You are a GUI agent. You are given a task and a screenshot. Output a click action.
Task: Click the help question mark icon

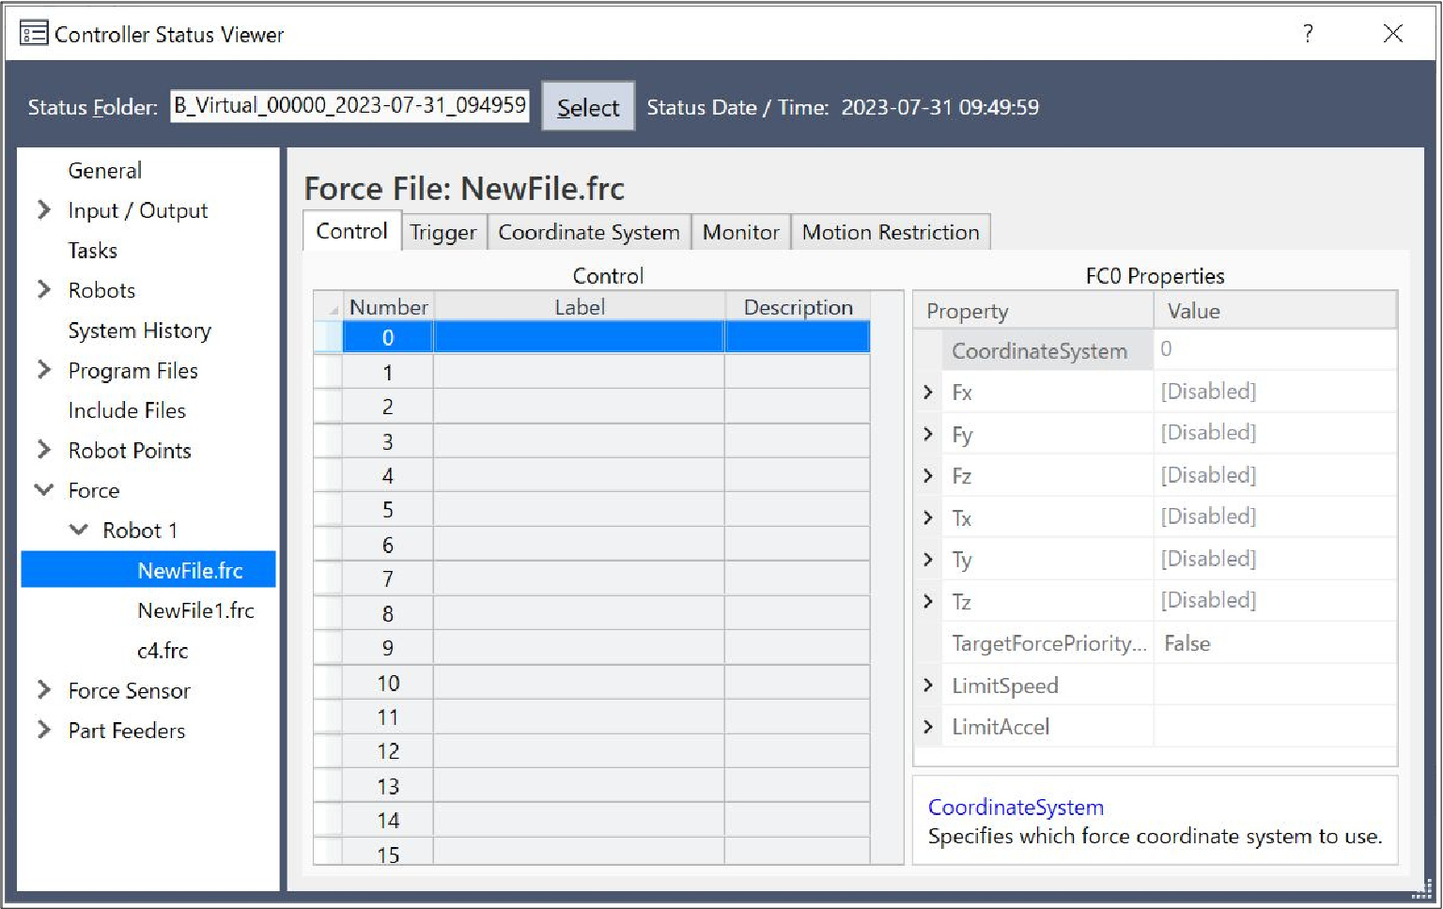(x=1308, y=34)
